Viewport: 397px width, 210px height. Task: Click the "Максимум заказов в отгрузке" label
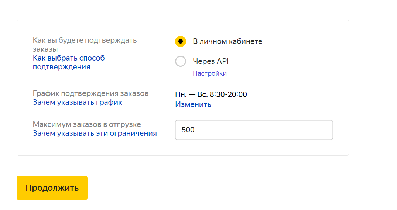coord(87,124)
